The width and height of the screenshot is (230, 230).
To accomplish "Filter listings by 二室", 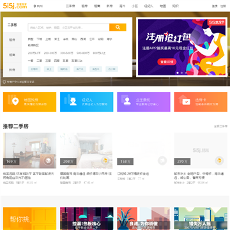I will (39, 61).
